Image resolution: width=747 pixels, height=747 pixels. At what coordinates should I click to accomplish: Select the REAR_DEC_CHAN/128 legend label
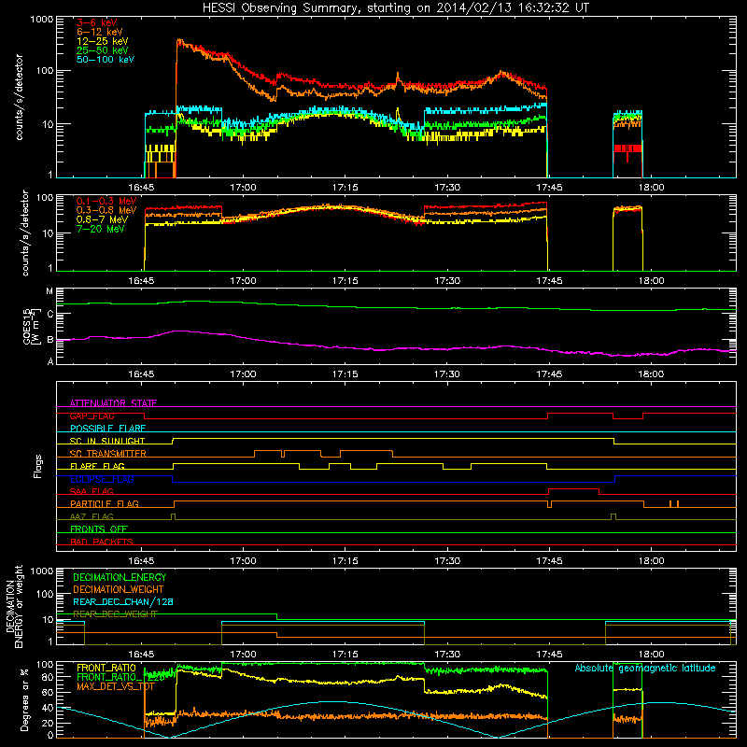click(123, 601)
